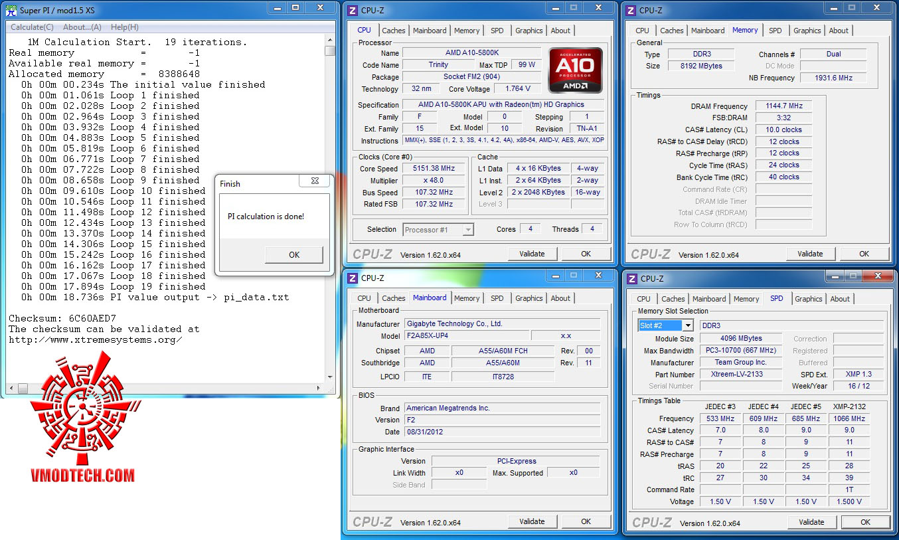Click the Super PI title bar icon
This screenshot has width=899, height=540.
coord(11,10)
